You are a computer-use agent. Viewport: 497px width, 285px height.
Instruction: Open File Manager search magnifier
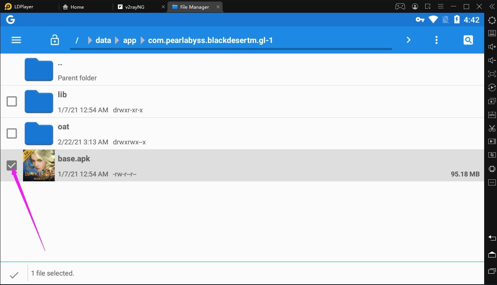pyautogui.click(x=468, y=40)
